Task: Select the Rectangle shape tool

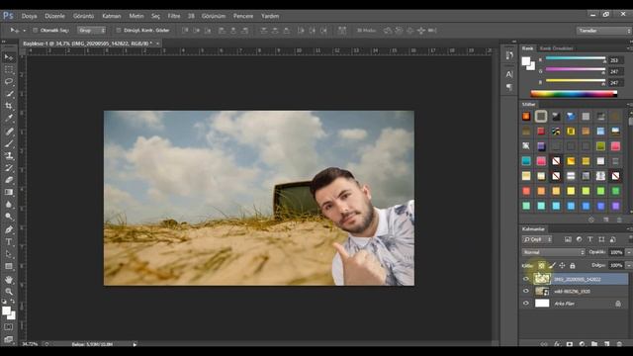Action: pos(9,266)
